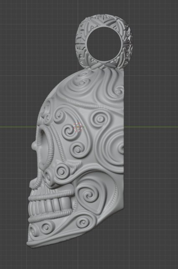Click the concentric spiral right of the 3D cursor
This screenshot has height=269, width=178.
(100, 119)
